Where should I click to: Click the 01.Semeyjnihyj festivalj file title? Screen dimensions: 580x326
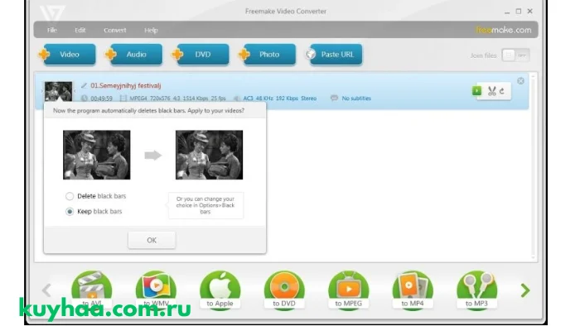(126, 86)
